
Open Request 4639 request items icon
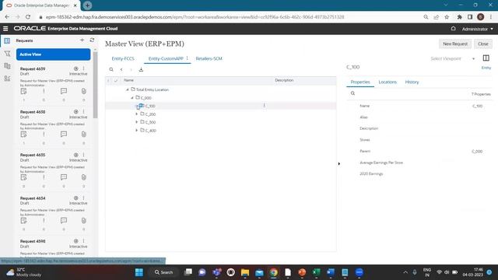(23, 92)
